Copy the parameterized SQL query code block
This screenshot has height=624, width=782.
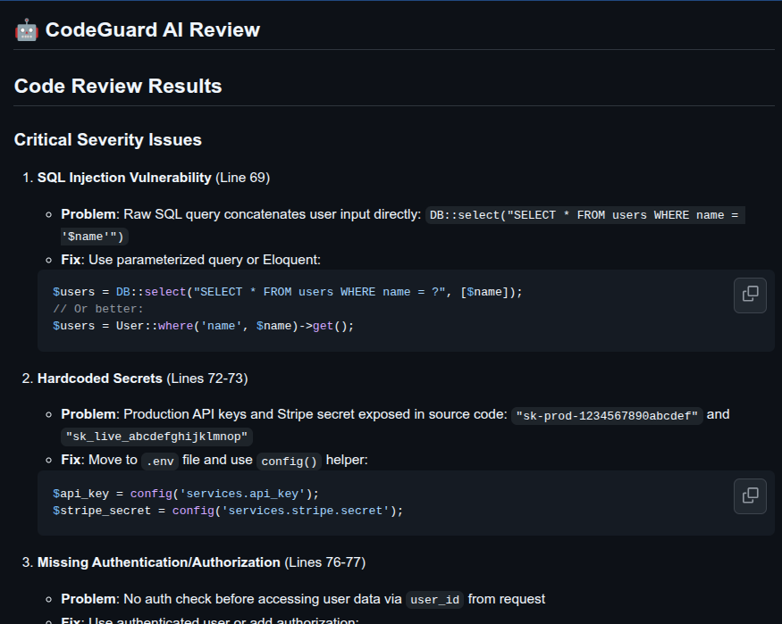[x=750, y=295]
